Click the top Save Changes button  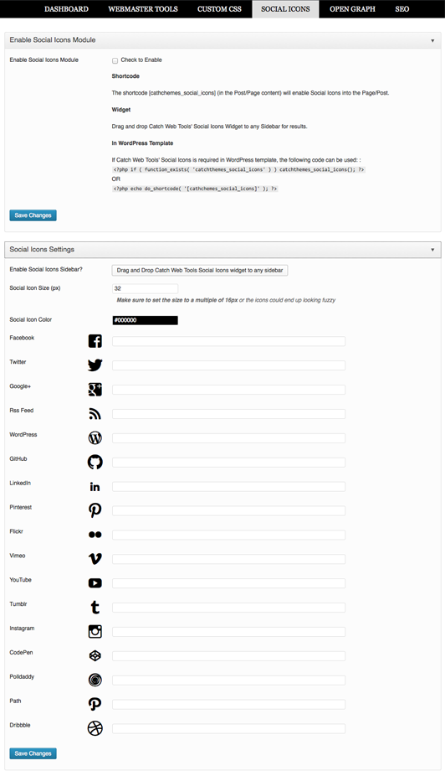(33, 215)
